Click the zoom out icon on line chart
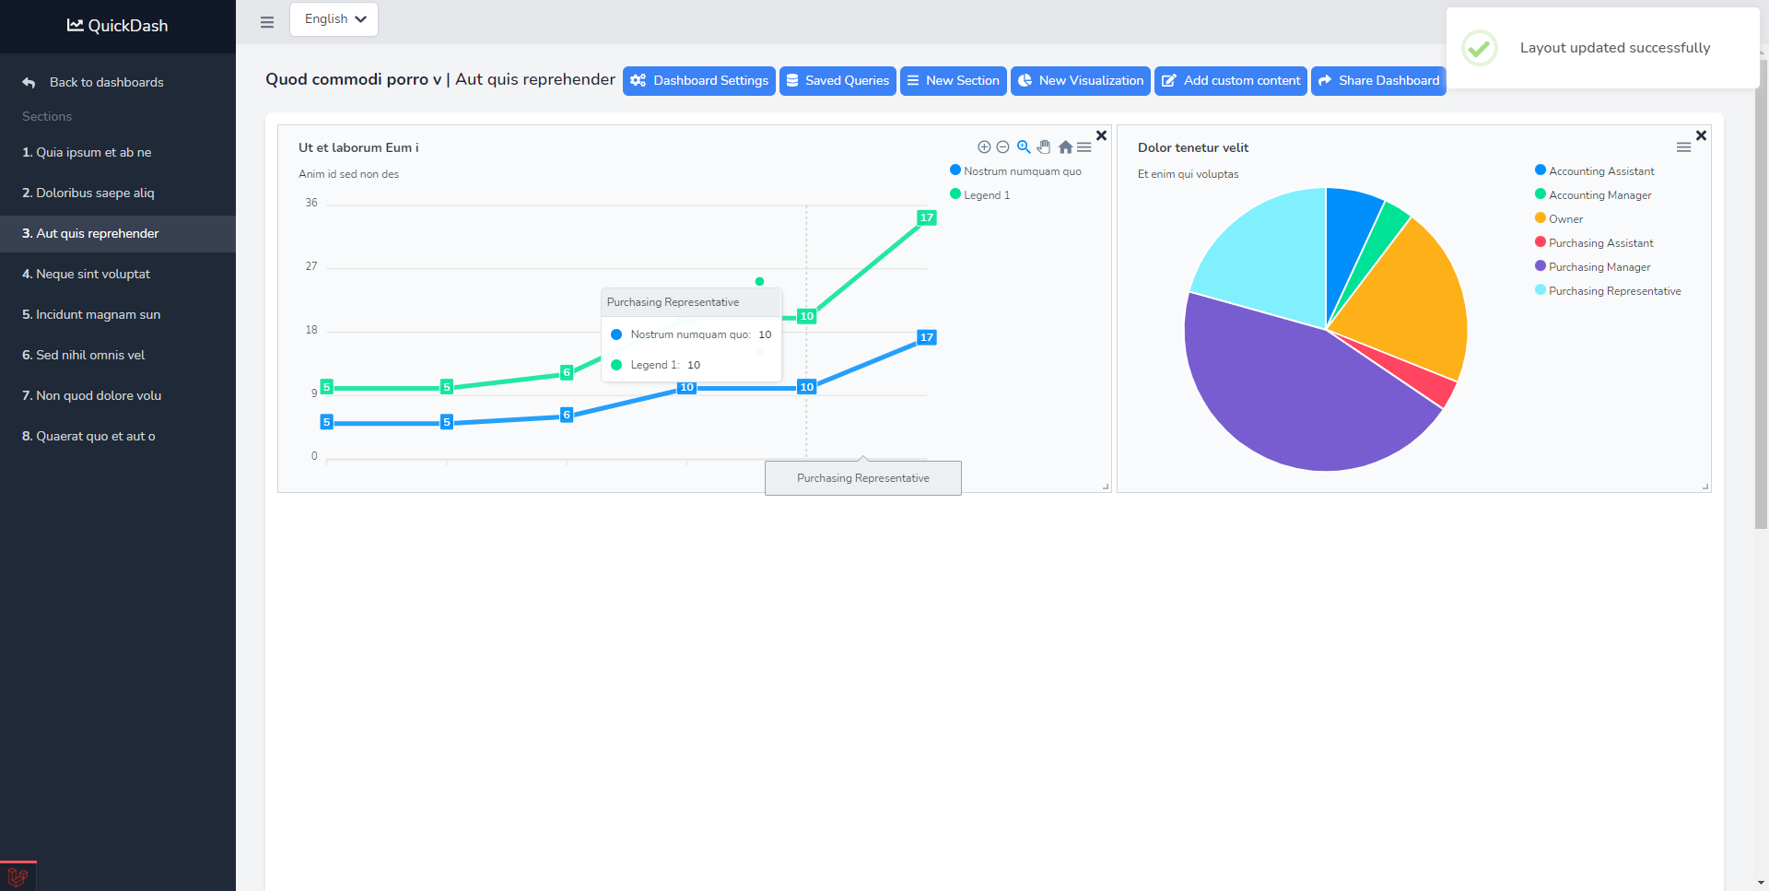 coord(1002,147)
